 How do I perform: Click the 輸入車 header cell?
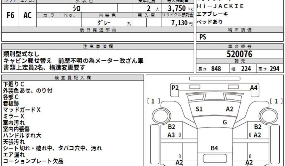click(x=146, y=15)
